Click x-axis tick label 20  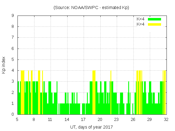(x=100, y=120)
